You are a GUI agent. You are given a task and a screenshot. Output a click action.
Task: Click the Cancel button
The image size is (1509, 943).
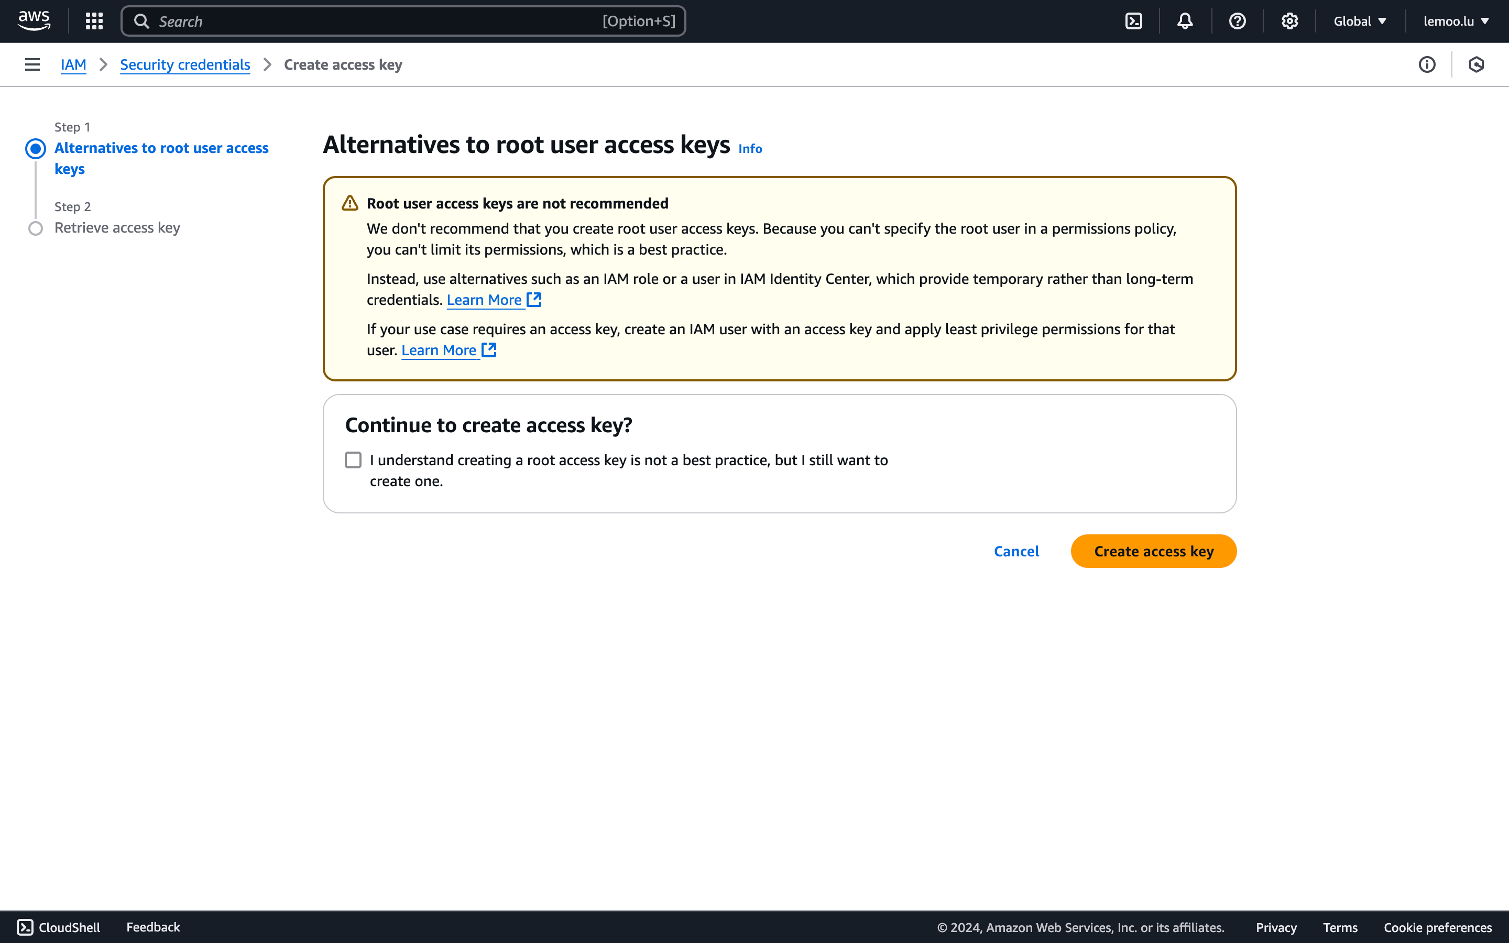pos(1016,551)
